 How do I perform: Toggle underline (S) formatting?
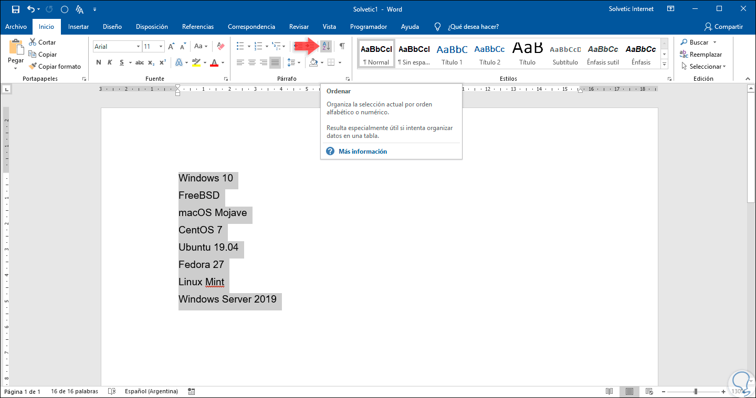click(x=122, y=62)
